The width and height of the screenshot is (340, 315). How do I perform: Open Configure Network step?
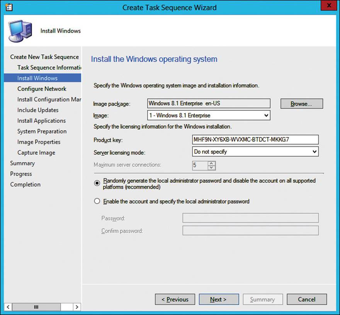[42, 89]
